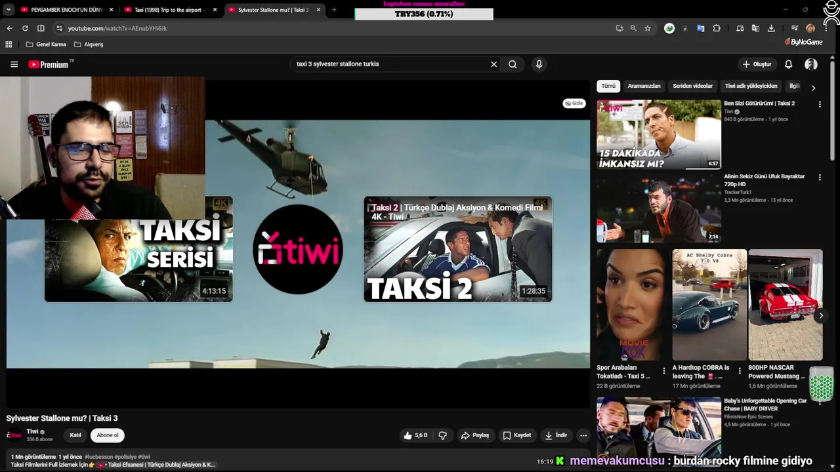The height and width of the screenshot is (472, 840).
Task: Open zoom control in the address bar
Action: coord(633,28)
